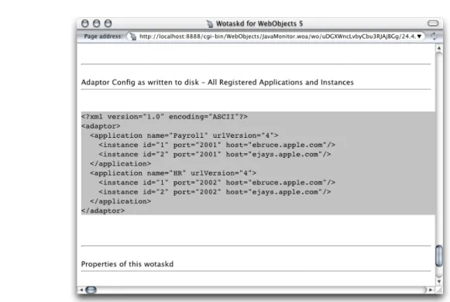Image resolution: width=450 pixels, height=302 pixels.
Task: Click the horizontal scrollbar thumb
Action: (x=91, y=290)
